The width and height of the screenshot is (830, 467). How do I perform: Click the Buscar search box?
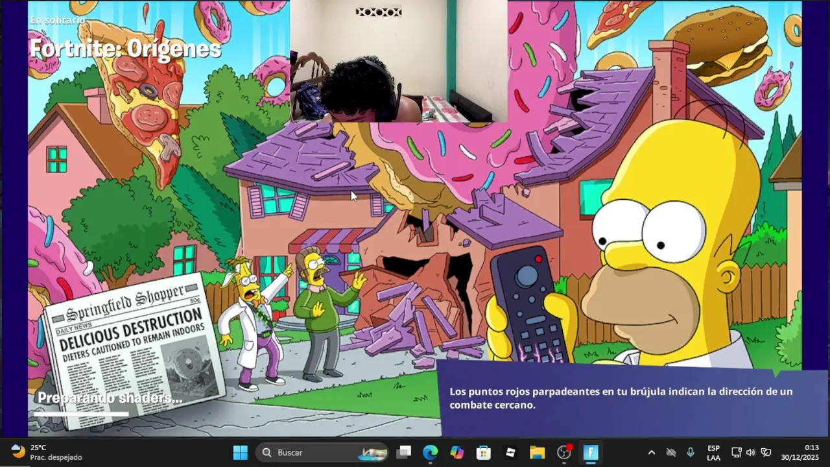[322, 452]
